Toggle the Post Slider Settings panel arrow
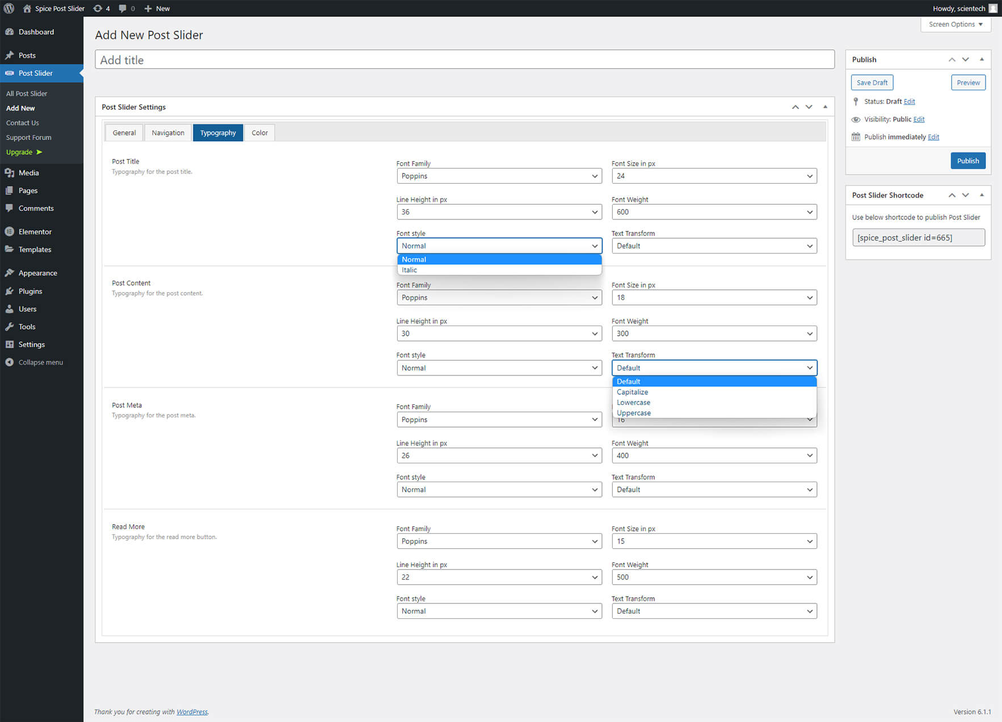 pyautogui.click(x=825, y=107)
